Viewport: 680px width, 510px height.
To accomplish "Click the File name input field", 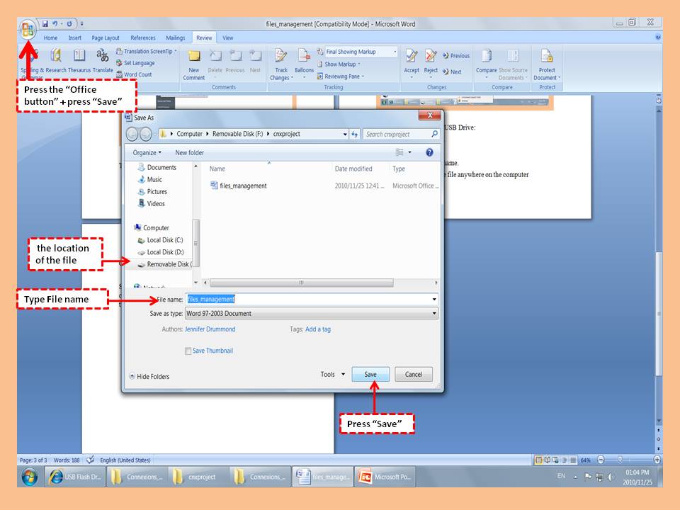I will pyautogui.click(x=308, y=299).
